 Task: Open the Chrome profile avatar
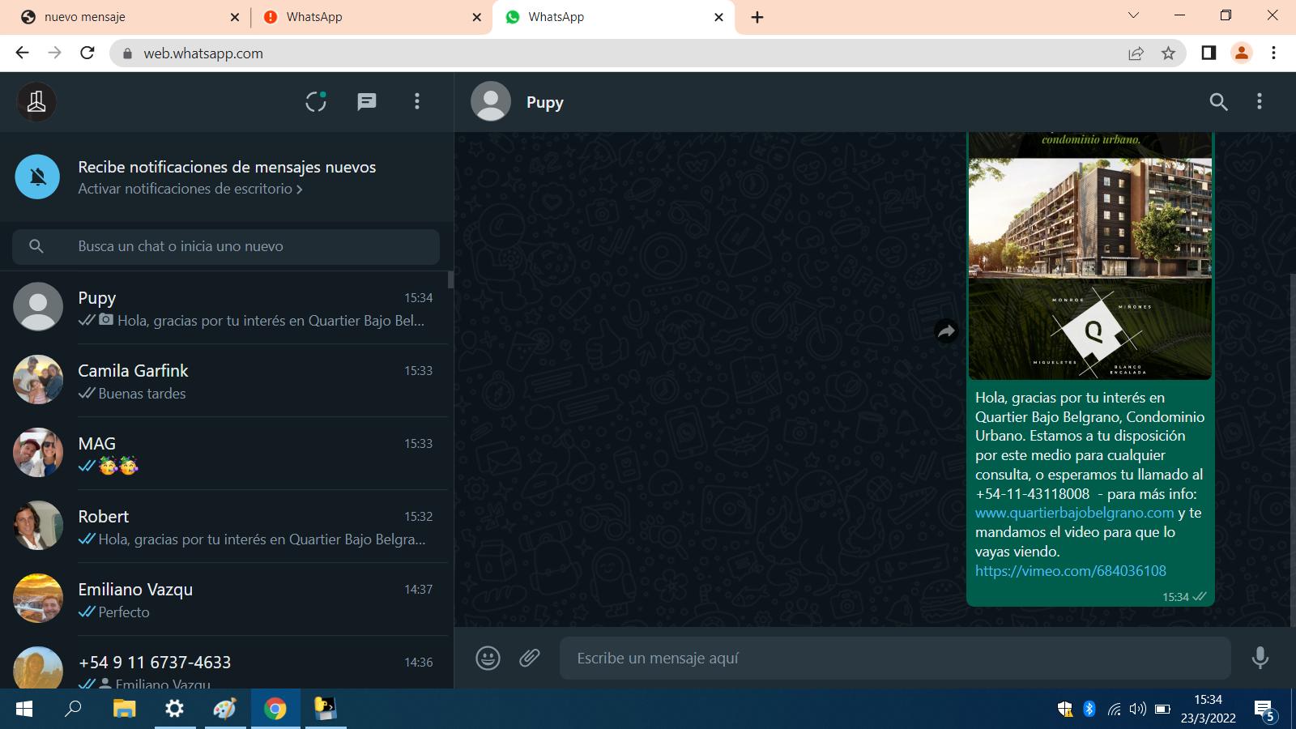(1241, 53)
